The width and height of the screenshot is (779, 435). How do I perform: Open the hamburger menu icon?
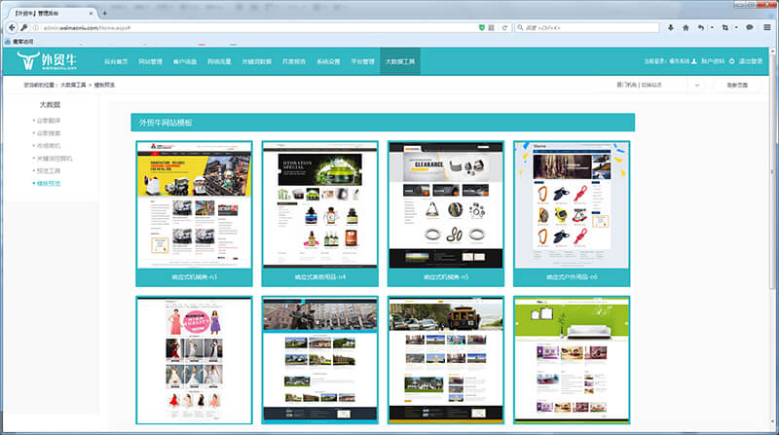[x=767, y=27]
